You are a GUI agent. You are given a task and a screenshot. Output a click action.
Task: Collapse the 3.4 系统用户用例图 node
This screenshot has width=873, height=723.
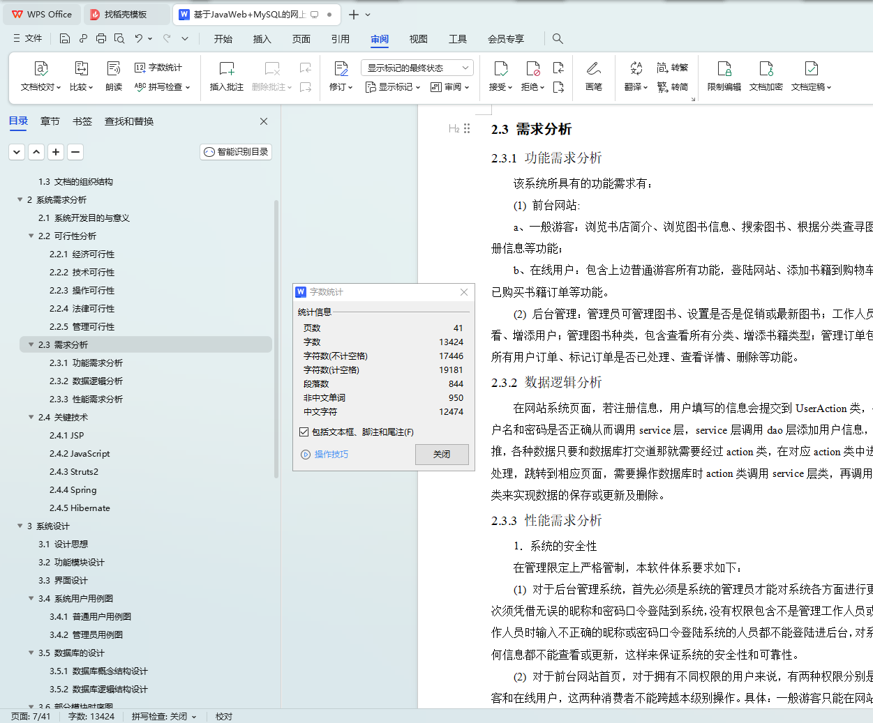[31, 599]
